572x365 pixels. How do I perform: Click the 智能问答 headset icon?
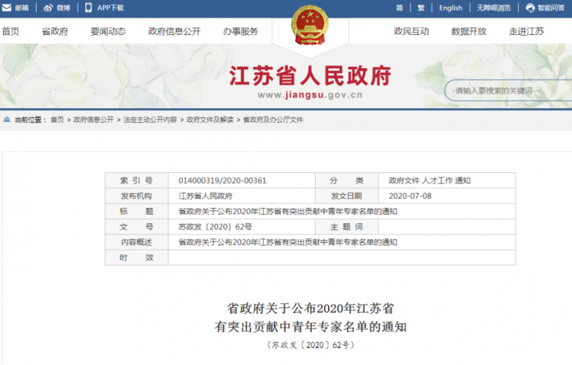pyautogui.click(x=530, y=8)
